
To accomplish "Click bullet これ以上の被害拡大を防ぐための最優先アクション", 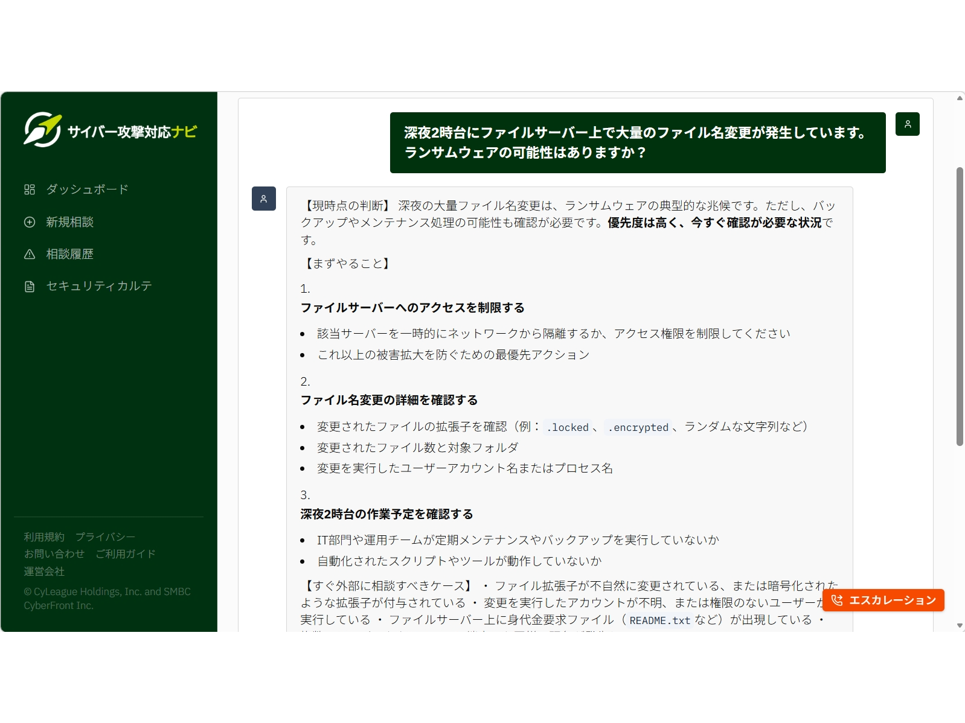I will click(x=454, y=355).
